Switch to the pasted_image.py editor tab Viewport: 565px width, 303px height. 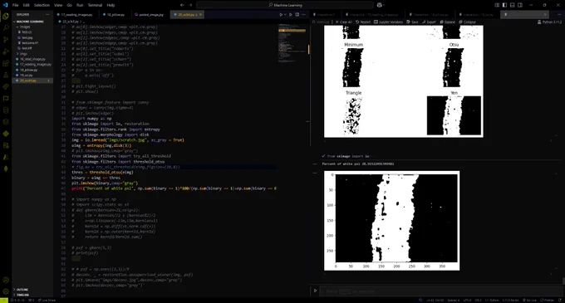click(150, 15)
